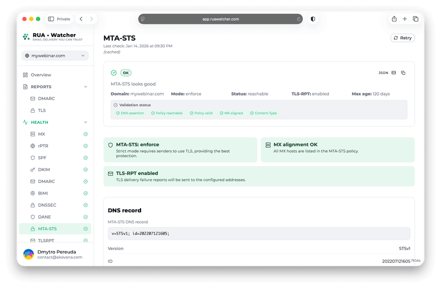The height and width of the screenshot is (288, 441).
Task: Click the RUA Watcher logo
Action: (53, 36)
